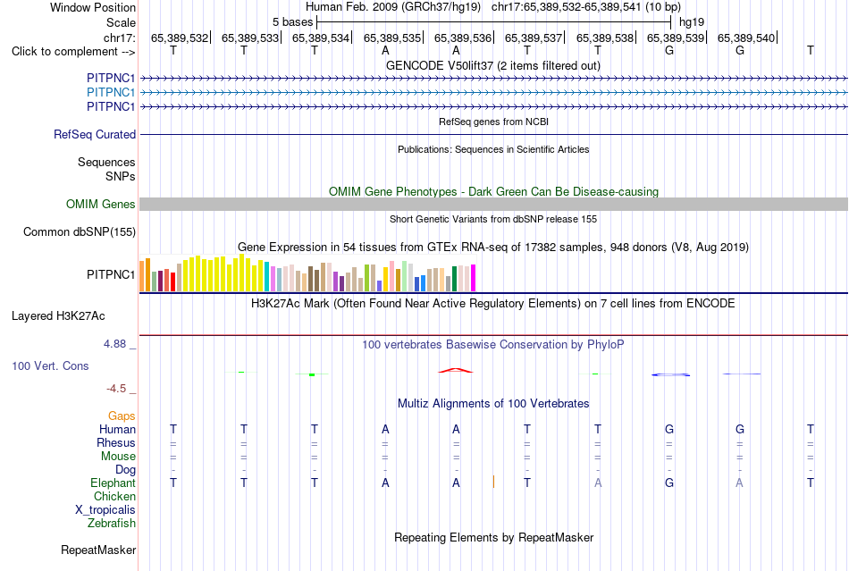Select position label 65,389,540 on the ruler
The image size is (849, 571).
click(746, 38)
